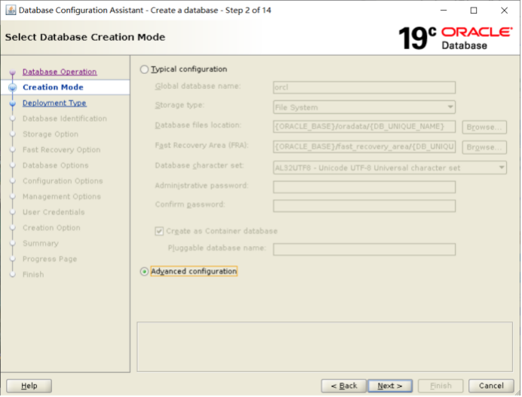
Task: Open the Database character set dropdown
Action: (390, 168)
